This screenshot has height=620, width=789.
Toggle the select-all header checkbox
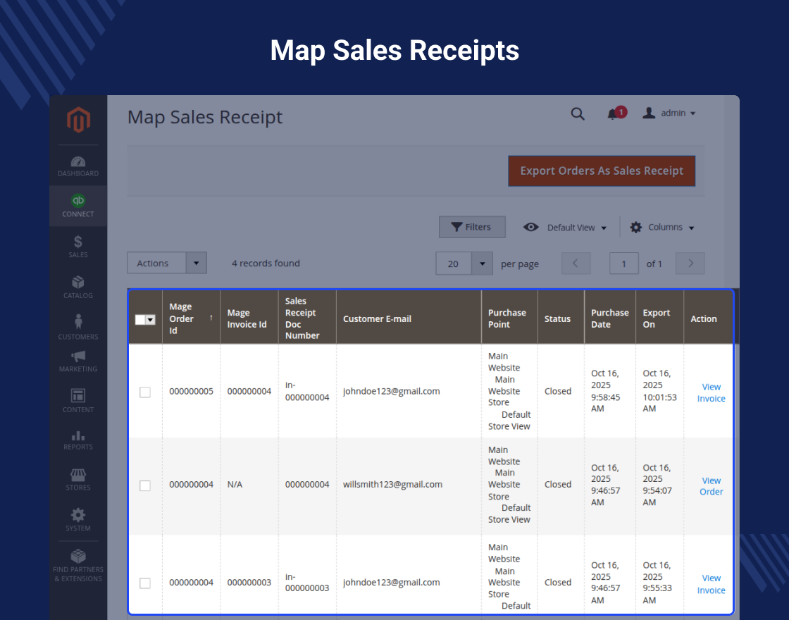click(140, 320)
